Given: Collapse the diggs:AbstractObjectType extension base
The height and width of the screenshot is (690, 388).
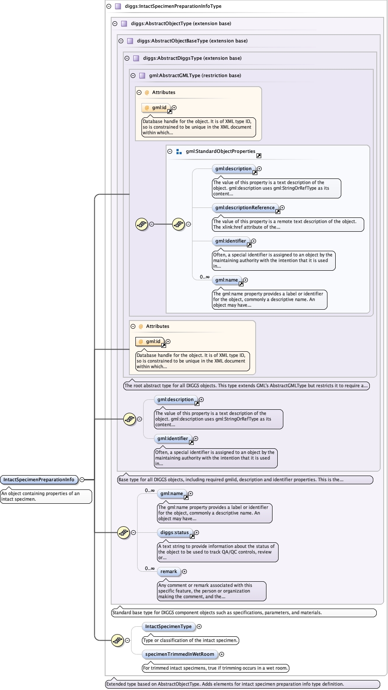Looking at the screenshot, I should (x=115, y=24).
